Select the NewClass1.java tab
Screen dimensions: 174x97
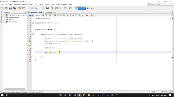[x=36, y=12]
